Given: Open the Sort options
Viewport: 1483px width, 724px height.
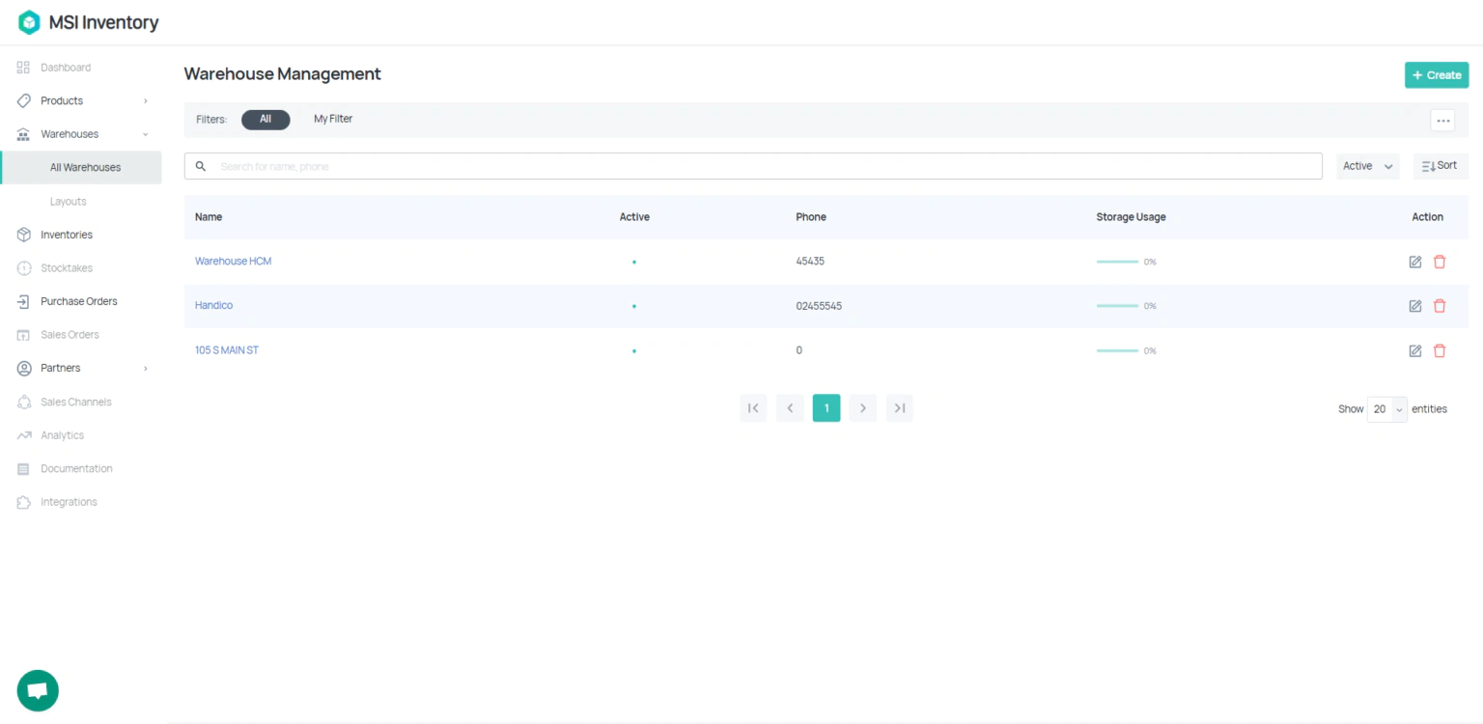Looking at the screenshot, I should (x=1441, y=166).
